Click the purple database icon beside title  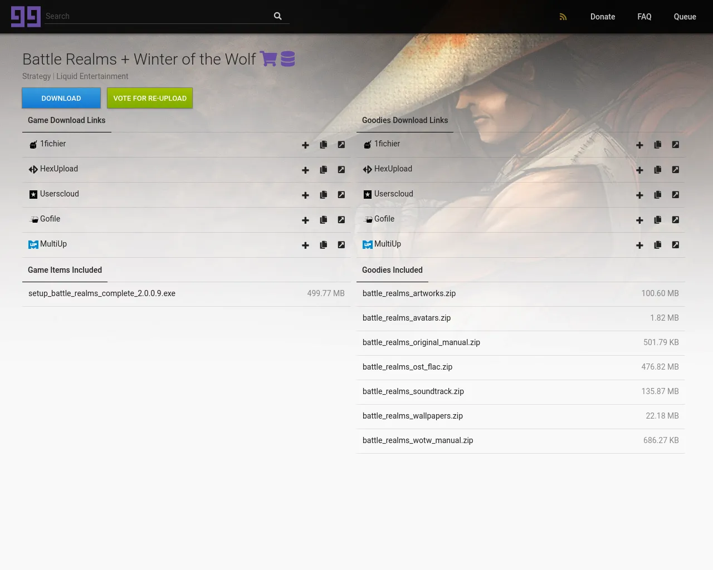tap(288, 59)
